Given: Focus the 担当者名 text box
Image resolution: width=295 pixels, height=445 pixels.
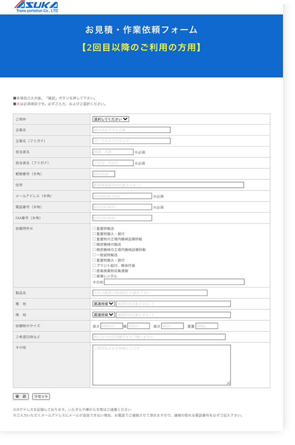Looking at the screenshot, I should tap(113, 152).
